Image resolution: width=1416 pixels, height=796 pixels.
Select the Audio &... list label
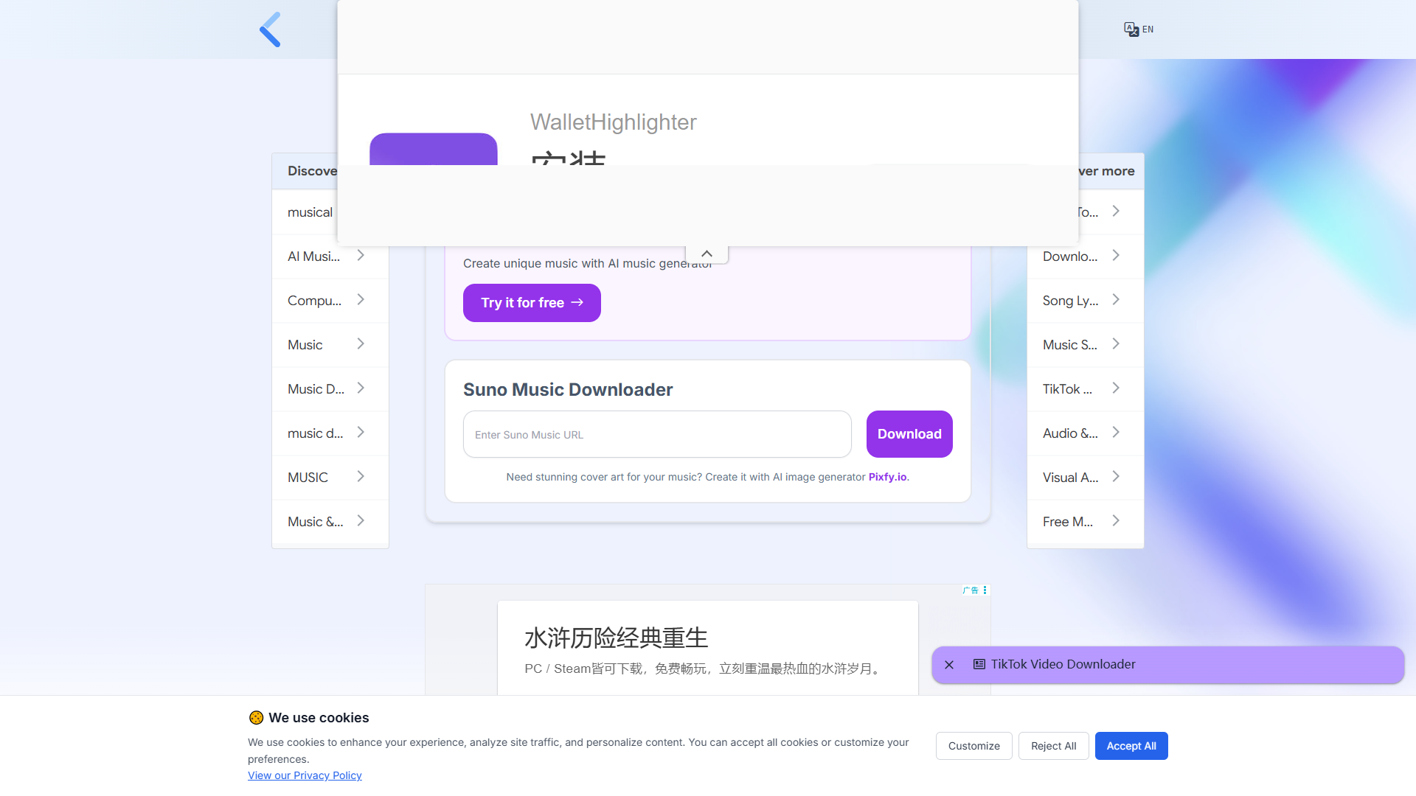point(1070,433)
